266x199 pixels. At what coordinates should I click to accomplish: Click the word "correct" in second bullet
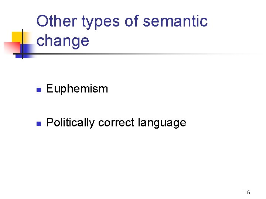click(116, 122)
